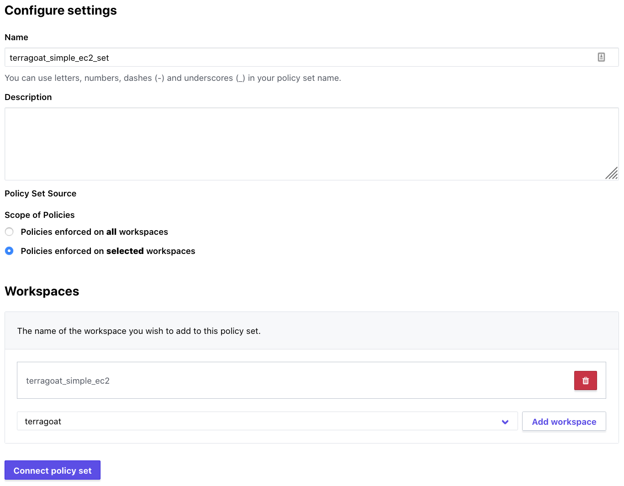Click the Add workspace button
Image resolution: width=624 pixels, height=486 pixels.
(564, 421)
